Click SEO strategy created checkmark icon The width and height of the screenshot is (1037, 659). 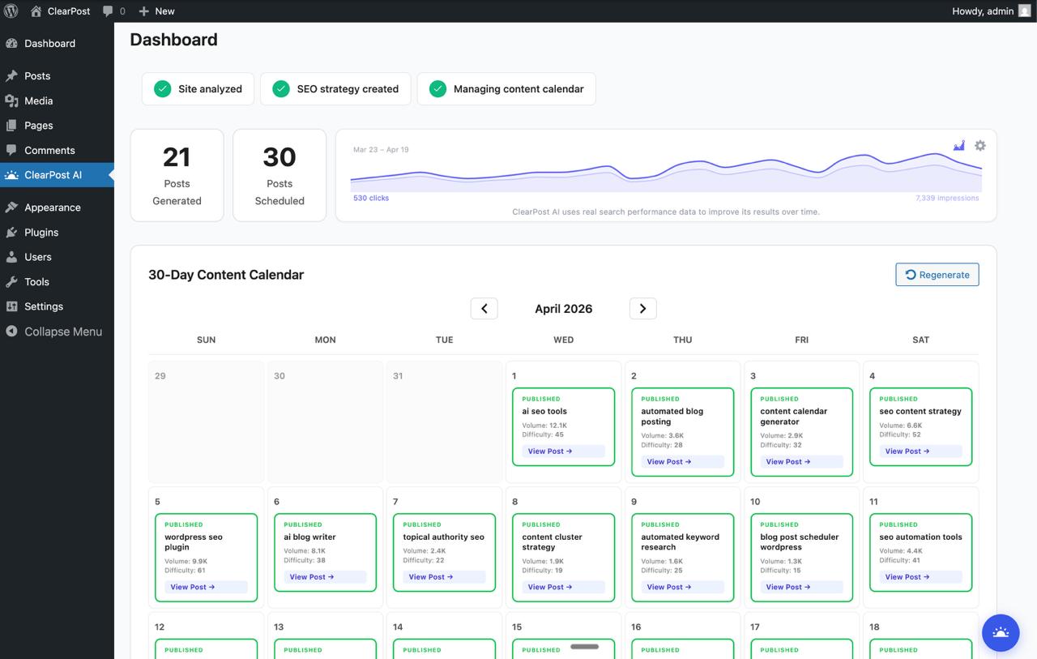point(281,89)
